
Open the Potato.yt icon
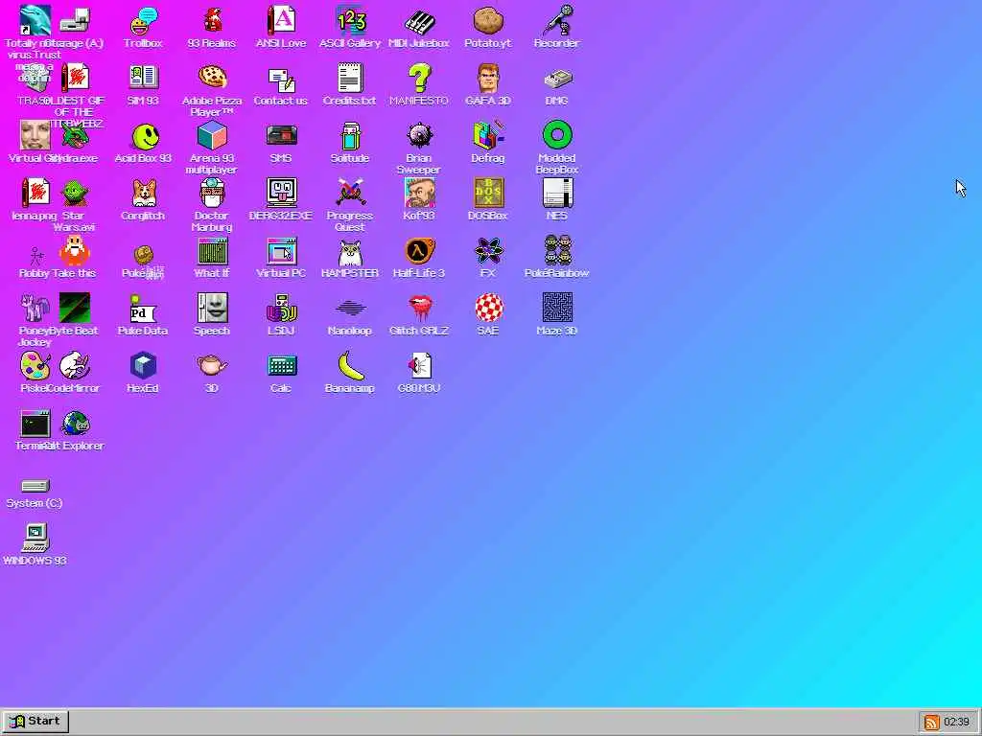click(x=488, y=21)
